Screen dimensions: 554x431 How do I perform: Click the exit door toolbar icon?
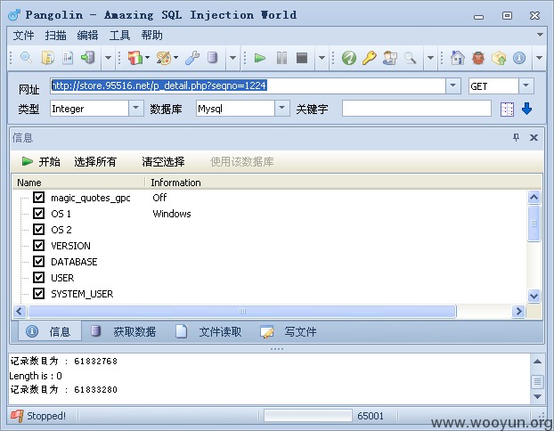point(87,58)
